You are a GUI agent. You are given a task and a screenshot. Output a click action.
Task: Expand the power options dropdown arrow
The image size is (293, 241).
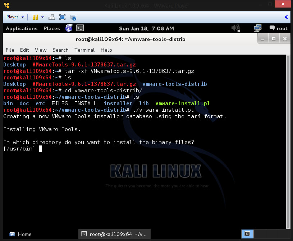point(43,17)
